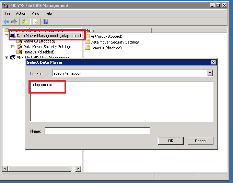Select adap-emc-cifs in the data mover list
The height and width of the screenshot is (183, 233).
coord(43,85)
